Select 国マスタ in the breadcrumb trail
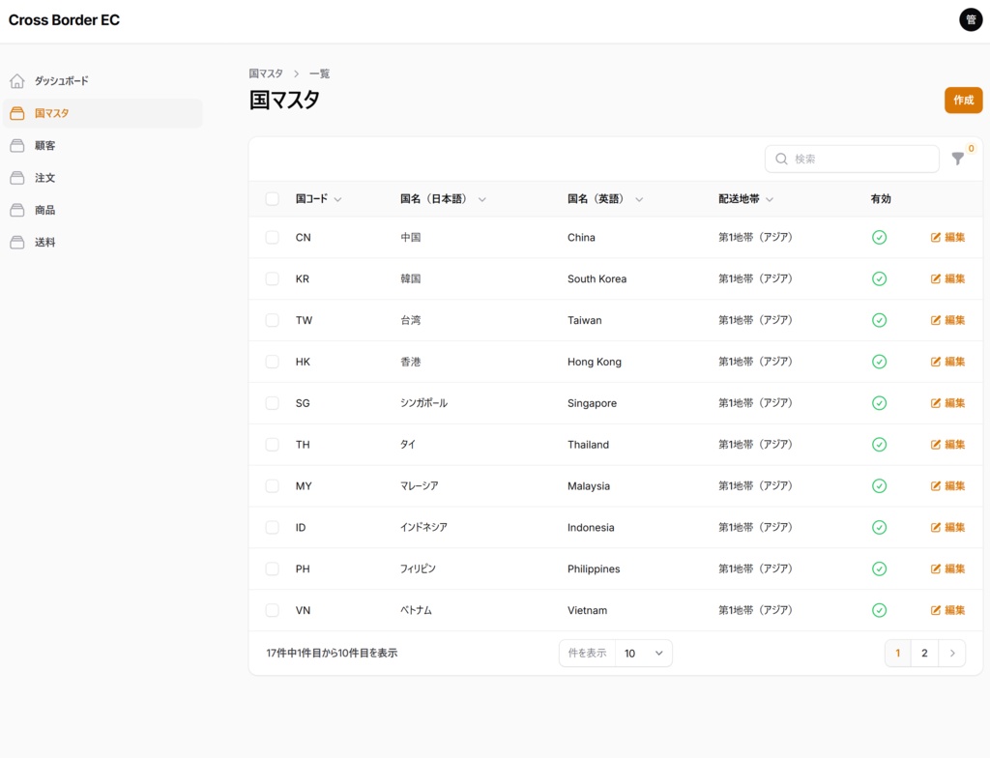The image size is (990, 758). point(266,73)
